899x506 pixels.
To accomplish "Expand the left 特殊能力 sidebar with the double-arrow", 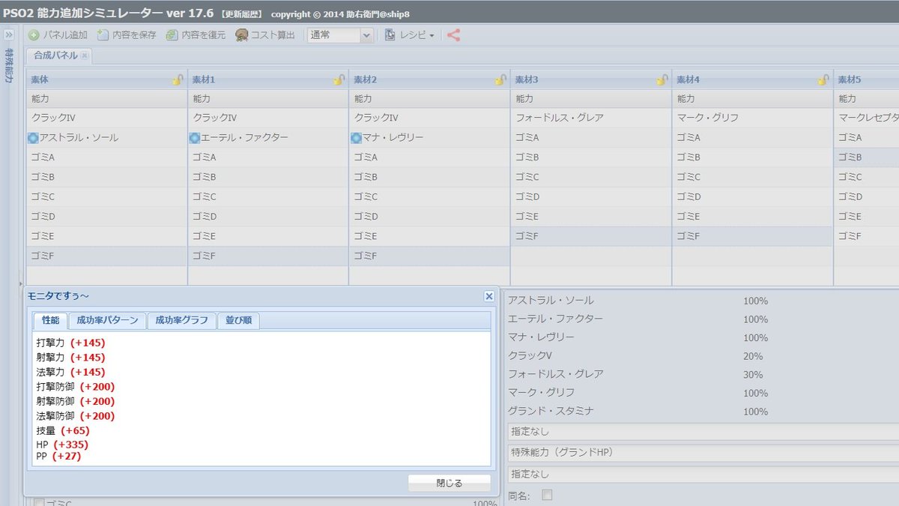I will tap(9, 35).
